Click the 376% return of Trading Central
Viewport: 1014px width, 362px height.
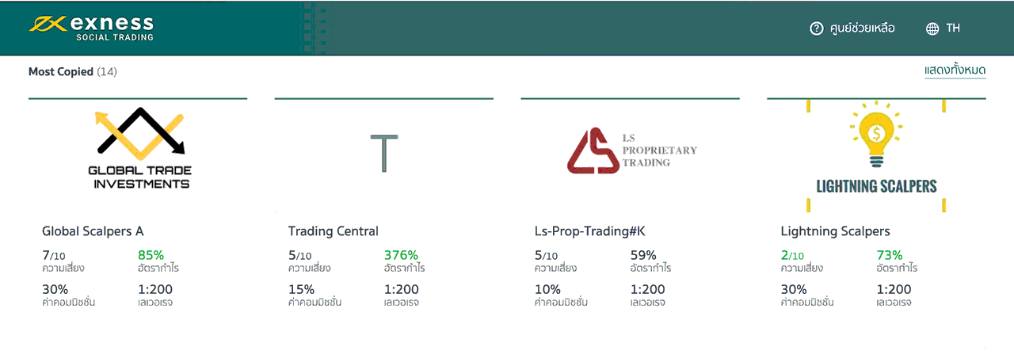click(x=401, y=255)
